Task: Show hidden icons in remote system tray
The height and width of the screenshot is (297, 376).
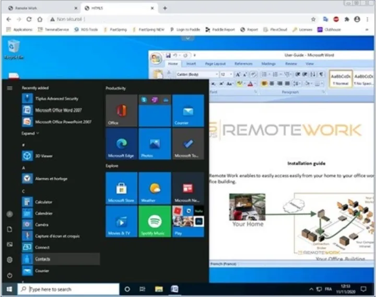Action: (311, 289)
